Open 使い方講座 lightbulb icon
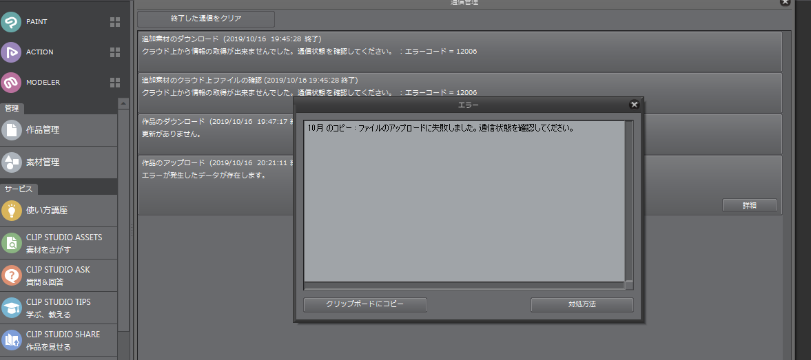 point(12,211)
